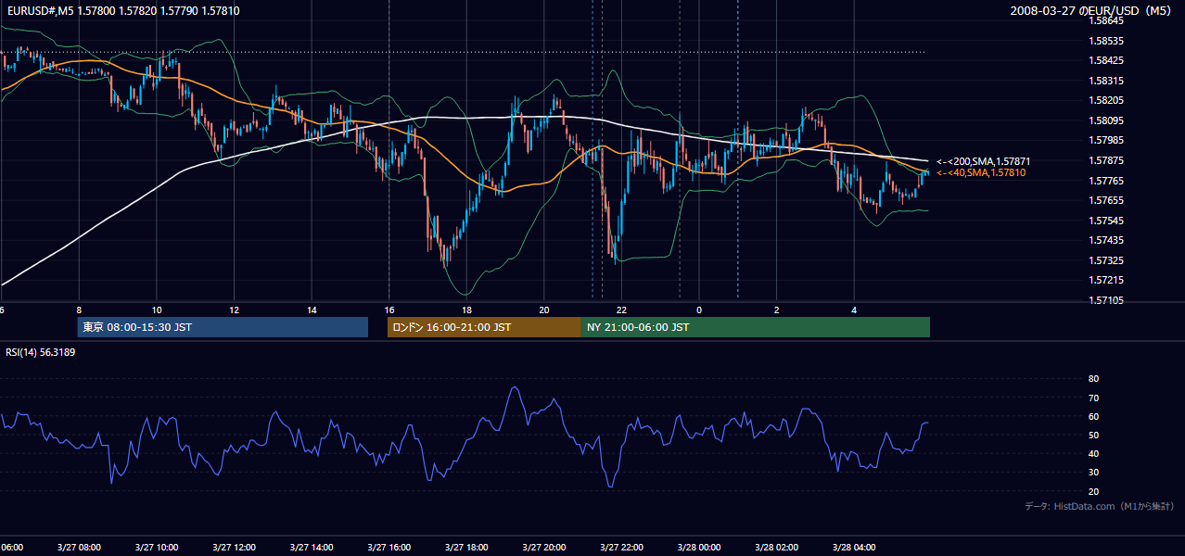
Task: Click RSI scale value 60
Action: pyautogui.click(x=1094, y=416)
